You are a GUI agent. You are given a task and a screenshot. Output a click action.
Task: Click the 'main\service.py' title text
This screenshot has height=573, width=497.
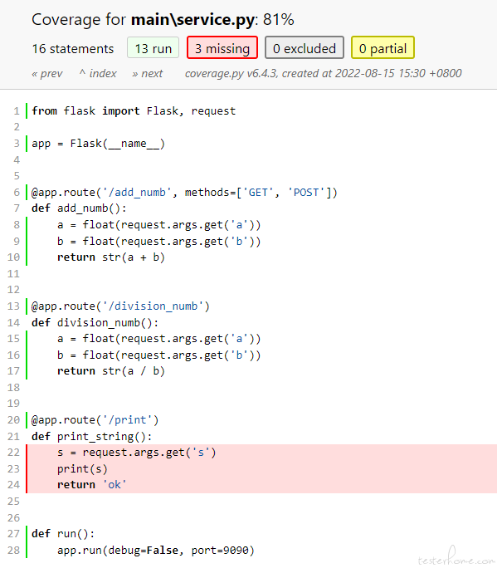pyautogui.click(x=192, y=20)
